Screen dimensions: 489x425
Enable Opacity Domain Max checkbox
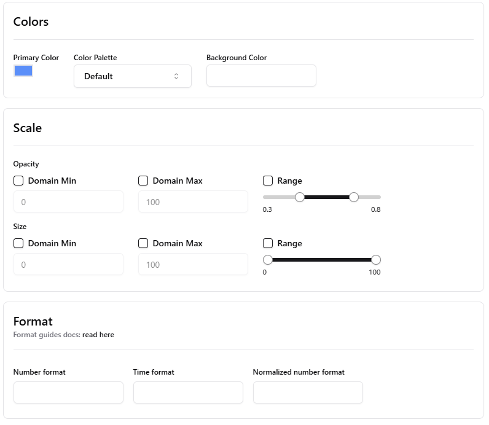pos(143,181)
